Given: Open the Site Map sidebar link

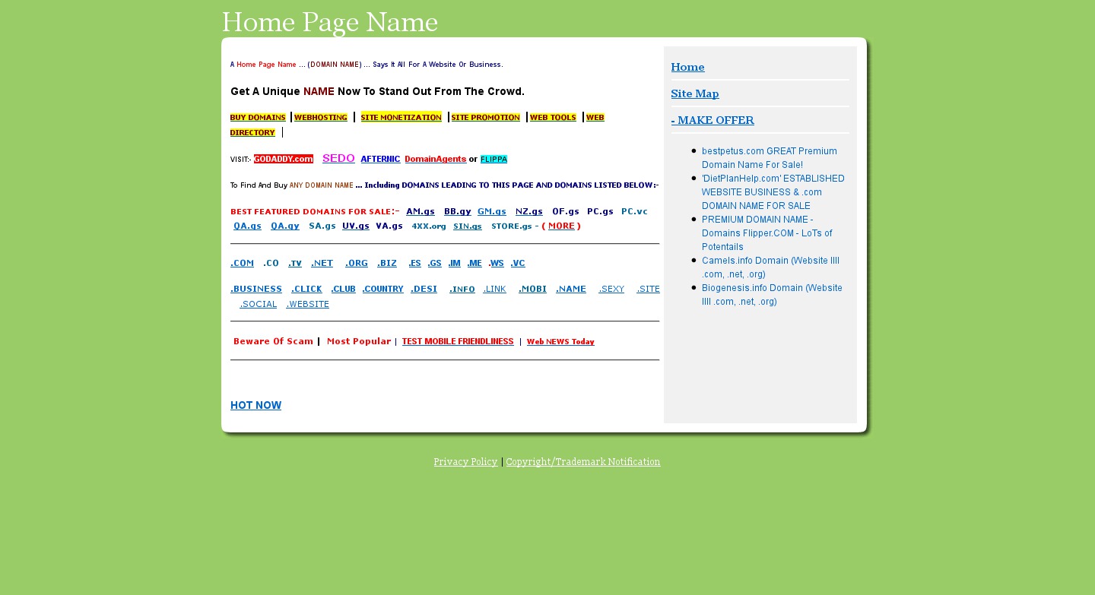Looking at the screenshot, I should (694, 94).
